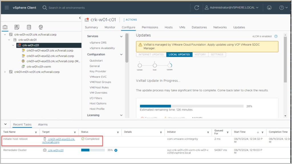Open the History updates tab
The width and height of the screenshot is (292, 164).
tap(200, 54)
